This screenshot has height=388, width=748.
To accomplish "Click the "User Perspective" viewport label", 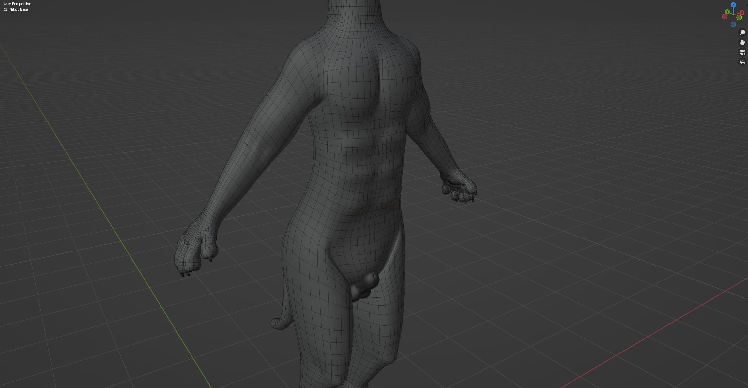I will pos(17,4).
